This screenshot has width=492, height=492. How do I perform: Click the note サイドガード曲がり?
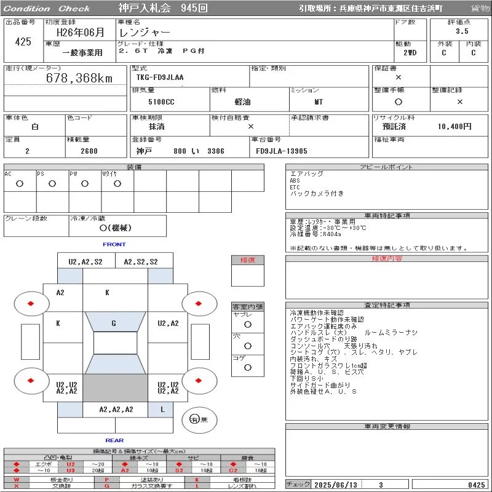[320, 385]
